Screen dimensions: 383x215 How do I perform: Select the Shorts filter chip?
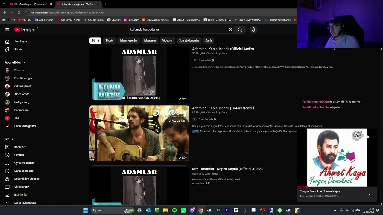[109, 40]
